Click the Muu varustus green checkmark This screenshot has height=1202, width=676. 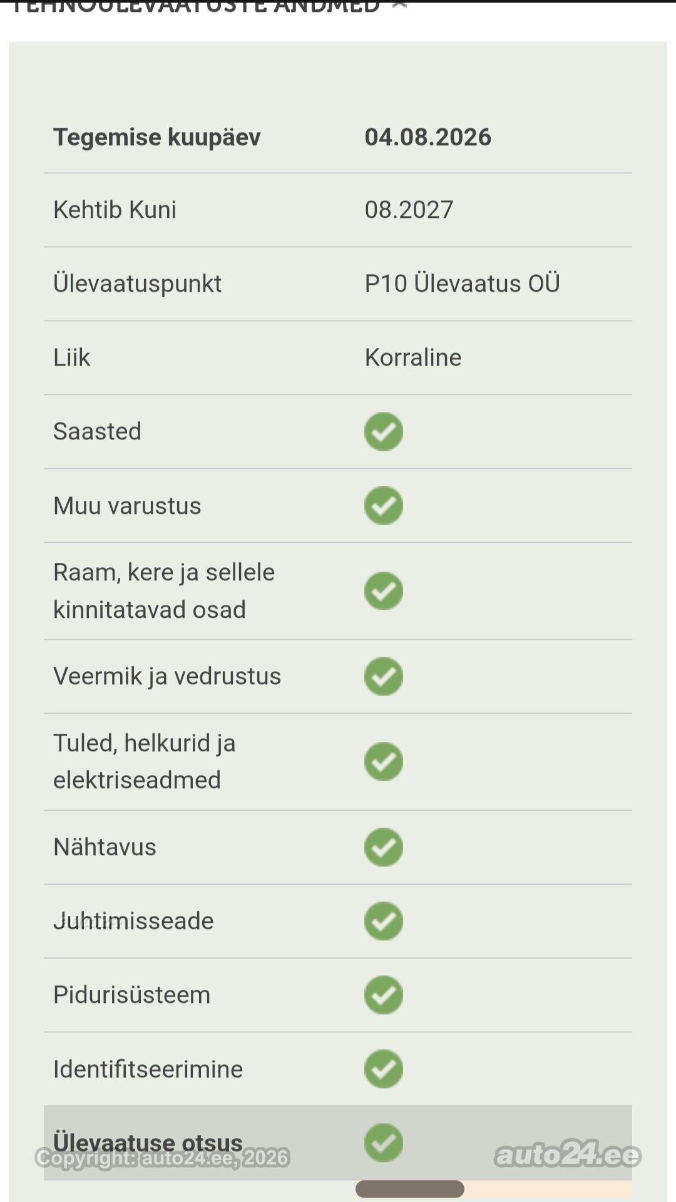coord(383,505)
